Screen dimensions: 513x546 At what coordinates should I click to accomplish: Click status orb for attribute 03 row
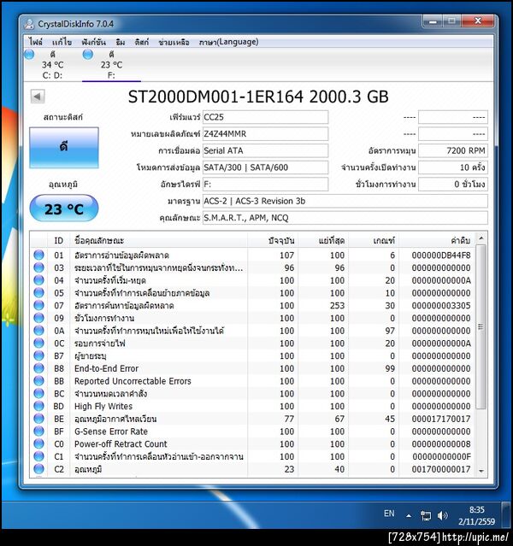click(x=39, y=267)
